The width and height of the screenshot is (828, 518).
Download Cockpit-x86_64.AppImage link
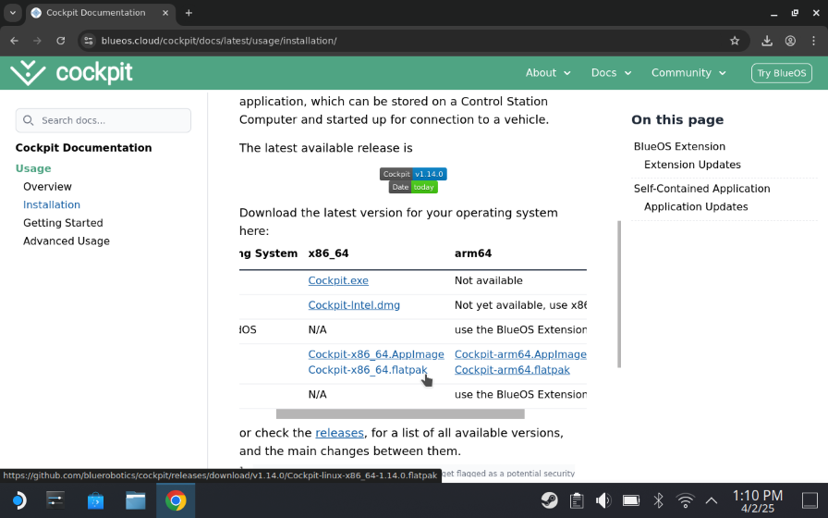[x=376, y=354]
